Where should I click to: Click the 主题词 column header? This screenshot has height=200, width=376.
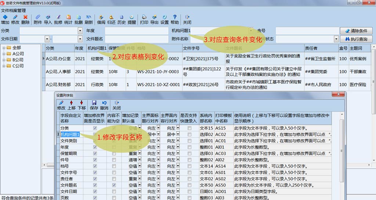pos(359,48)
